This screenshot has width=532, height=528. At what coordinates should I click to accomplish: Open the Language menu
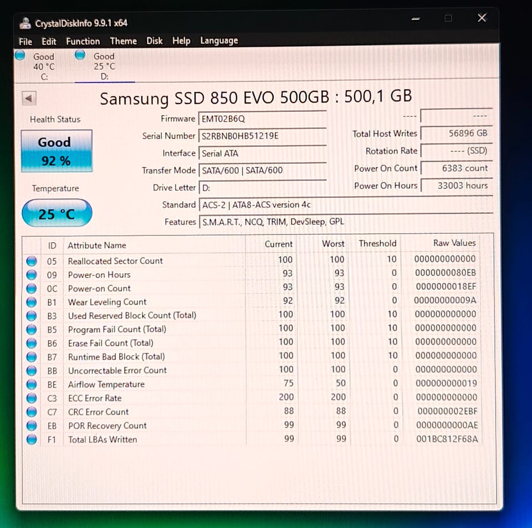pos(219,40)
